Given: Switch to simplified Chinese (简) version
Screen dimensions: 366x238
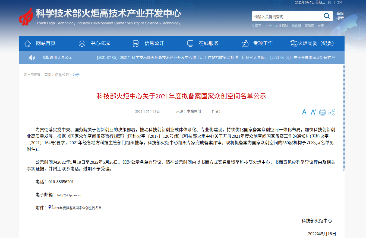Looking at the screenshot, I should 329,2.
